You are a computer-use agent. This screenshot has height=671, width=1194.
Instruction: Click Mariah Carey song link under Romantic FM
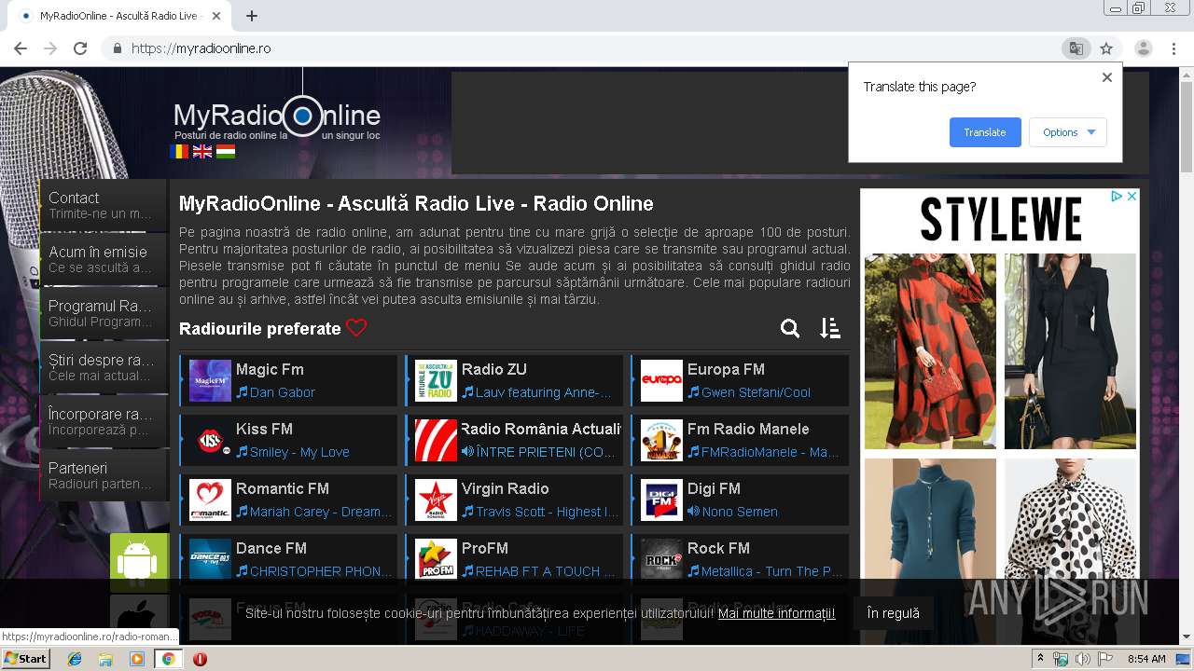point(321,512)
